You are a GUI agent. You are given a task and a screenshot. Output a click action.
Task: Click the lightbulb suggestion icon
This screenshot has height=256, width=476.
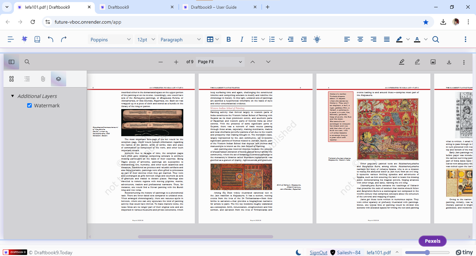317,39
